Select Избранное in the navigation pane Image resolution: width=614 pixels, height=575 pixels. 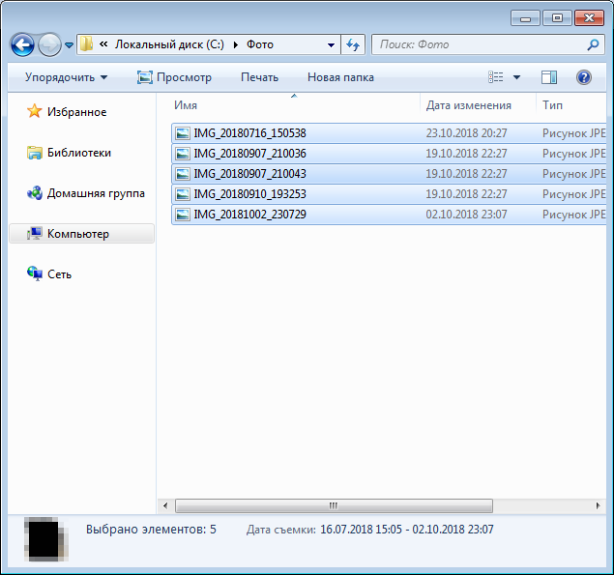[76, 112]
